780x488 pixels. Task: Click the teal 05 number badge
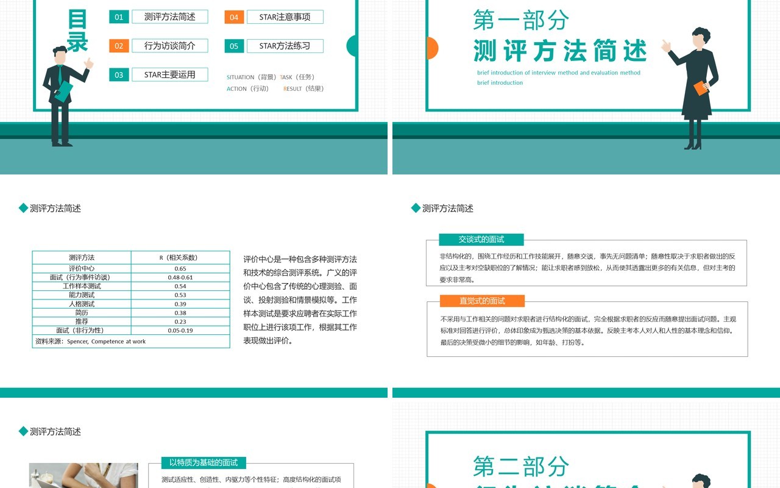234,46
